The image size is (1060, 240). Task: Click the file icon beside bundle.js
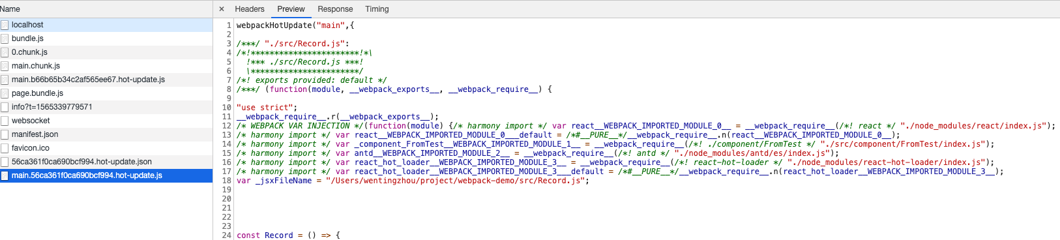(5, 38)
